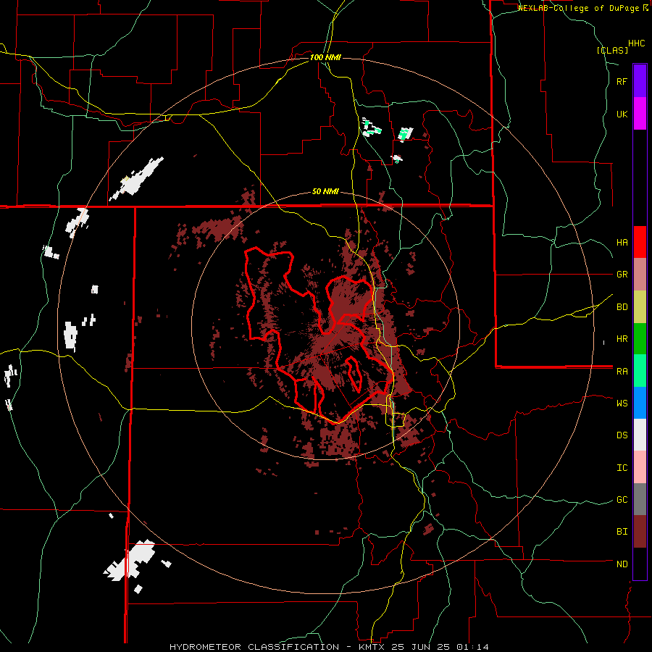The image size is (652, 652).
Task: Click the 'UK' legend label
Action: point(622,114)
